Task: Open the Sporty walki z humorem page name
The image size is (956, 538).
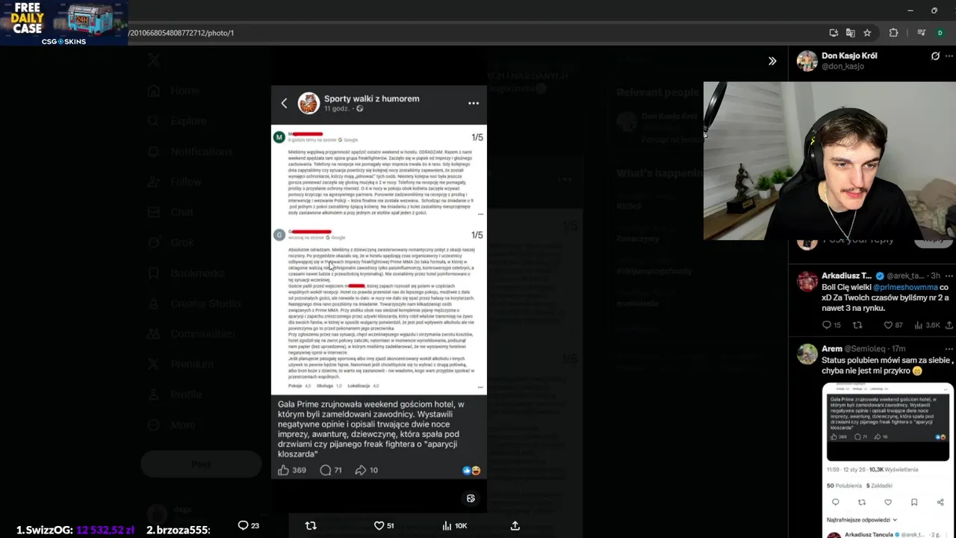Action: 371,99
